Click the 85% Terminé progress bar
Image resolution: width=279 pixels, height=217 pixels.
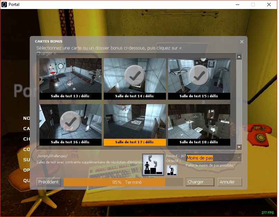[x=123, y=182]
